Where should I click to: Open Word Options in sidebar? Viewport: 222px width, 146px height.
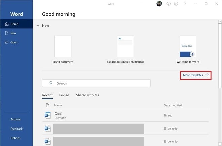tap(15, 138)
